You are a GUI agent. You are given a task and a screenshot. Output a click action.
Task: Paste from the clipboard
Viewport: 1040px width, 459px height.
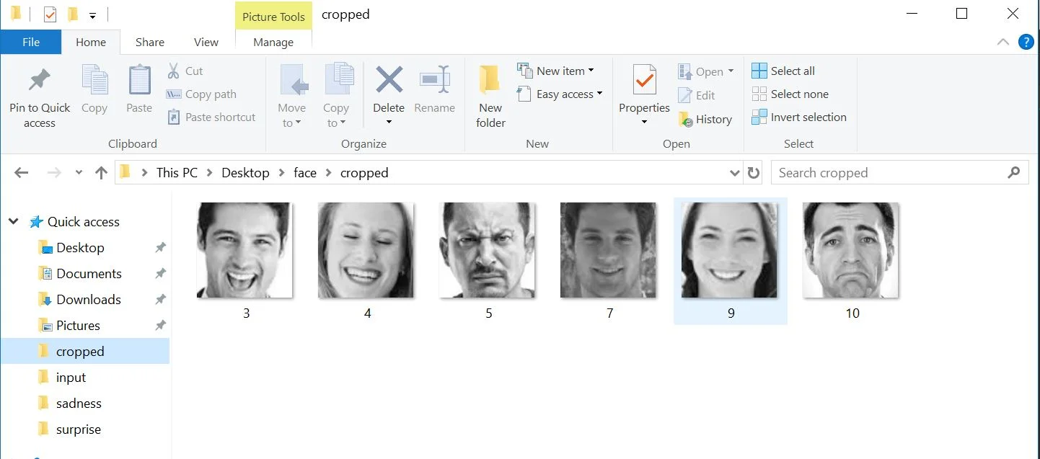coord(138,90)
